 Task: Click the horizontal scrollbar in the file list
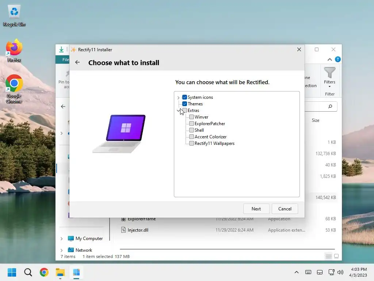[227, 249]
